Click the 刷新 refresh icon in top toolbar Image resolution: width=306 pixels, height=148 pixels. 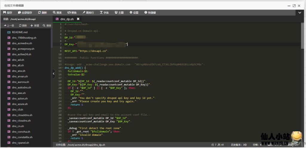point(42,13)
